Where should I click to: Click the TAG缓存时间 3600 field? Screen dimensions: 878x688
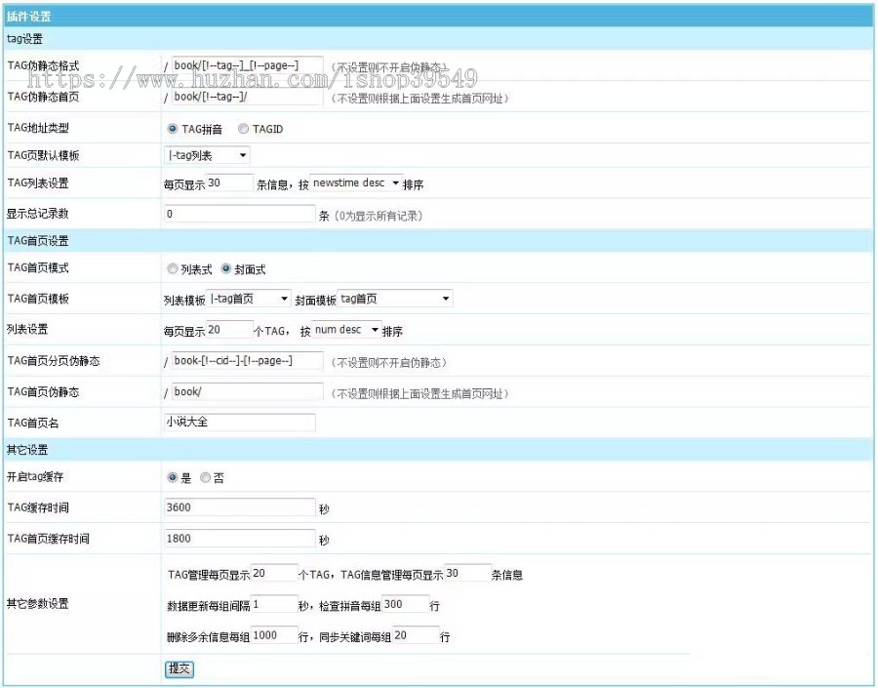[240, 507]
